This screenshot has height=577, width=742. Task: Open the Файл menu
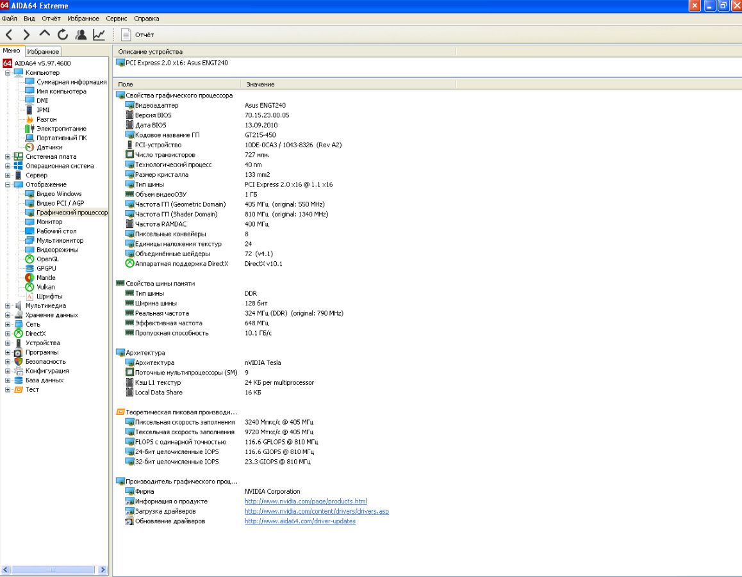(x=10, y=19)
